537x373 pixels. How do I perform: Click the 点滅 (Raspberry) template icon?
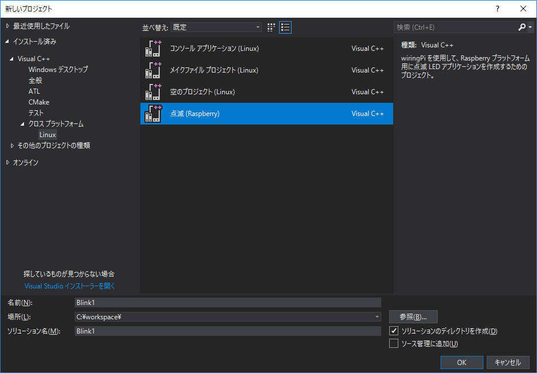[x=153, y=114]
